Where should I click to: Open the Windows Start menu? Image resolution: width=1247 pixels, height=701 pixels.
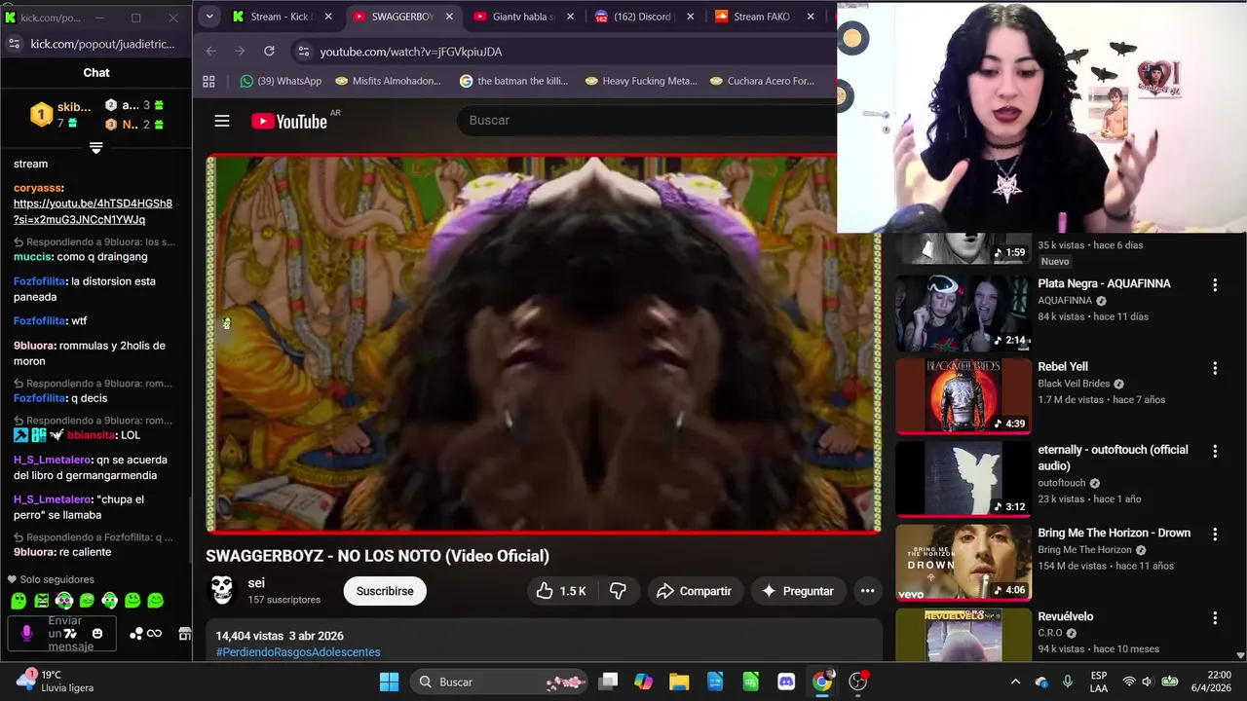(389, 682)
